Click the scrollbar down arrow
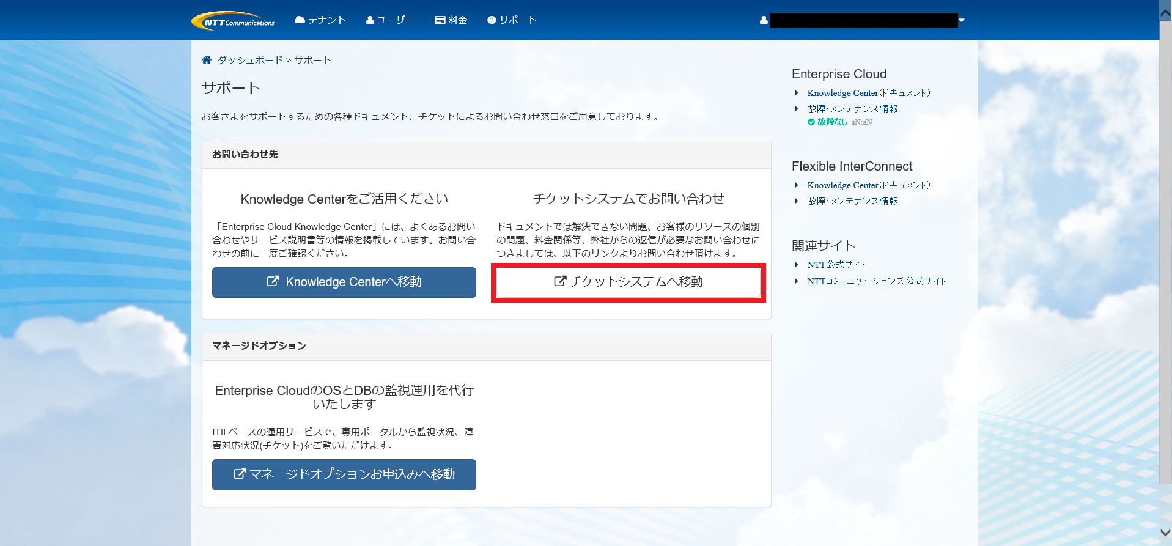The image size is (1172, 546). point(1165,533)
